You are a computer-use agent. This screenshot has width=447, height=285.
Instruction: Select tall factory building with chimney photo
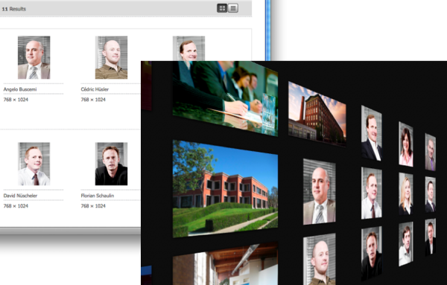317,114
